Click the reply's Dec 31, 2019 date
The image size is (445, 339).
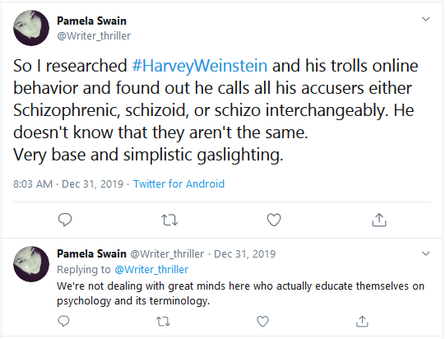click(244, 253)
